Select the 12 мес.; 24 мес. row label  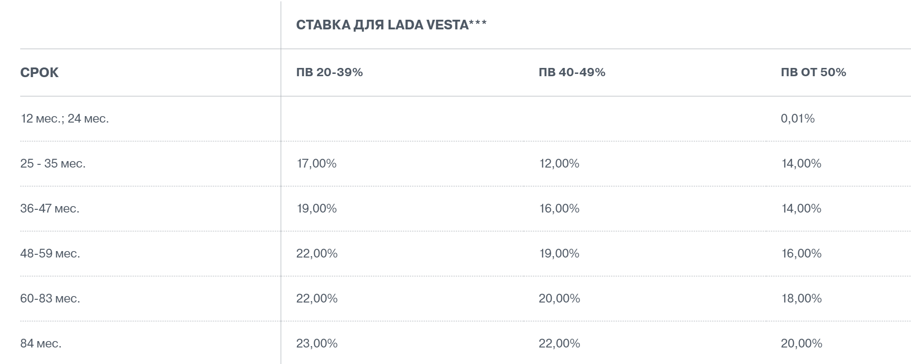(x=65, y=118)
